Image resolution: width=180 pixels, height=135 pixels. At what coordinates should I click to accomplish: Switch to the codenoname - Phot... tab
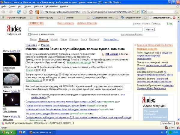(105, 18)
